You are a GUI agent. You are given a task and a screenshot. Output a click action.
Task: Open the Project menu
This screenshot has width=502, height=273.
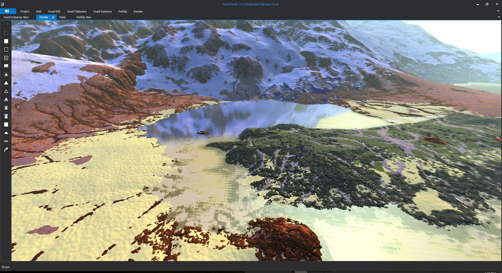[x=25, y=11]
